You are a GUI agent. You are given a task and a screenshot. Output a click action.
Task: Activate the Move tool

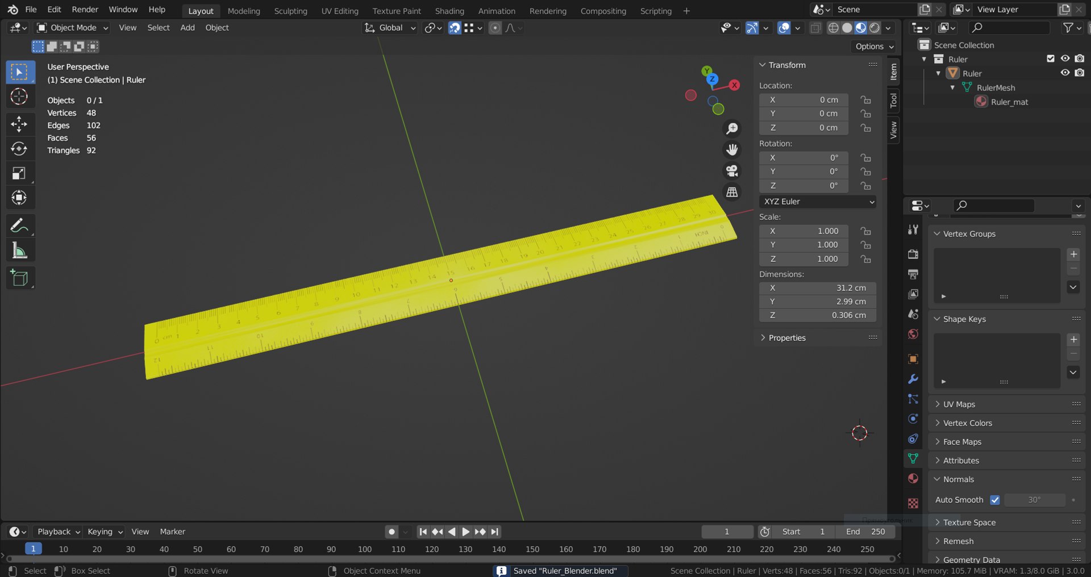pyautogui.click(x=19, y=124)
